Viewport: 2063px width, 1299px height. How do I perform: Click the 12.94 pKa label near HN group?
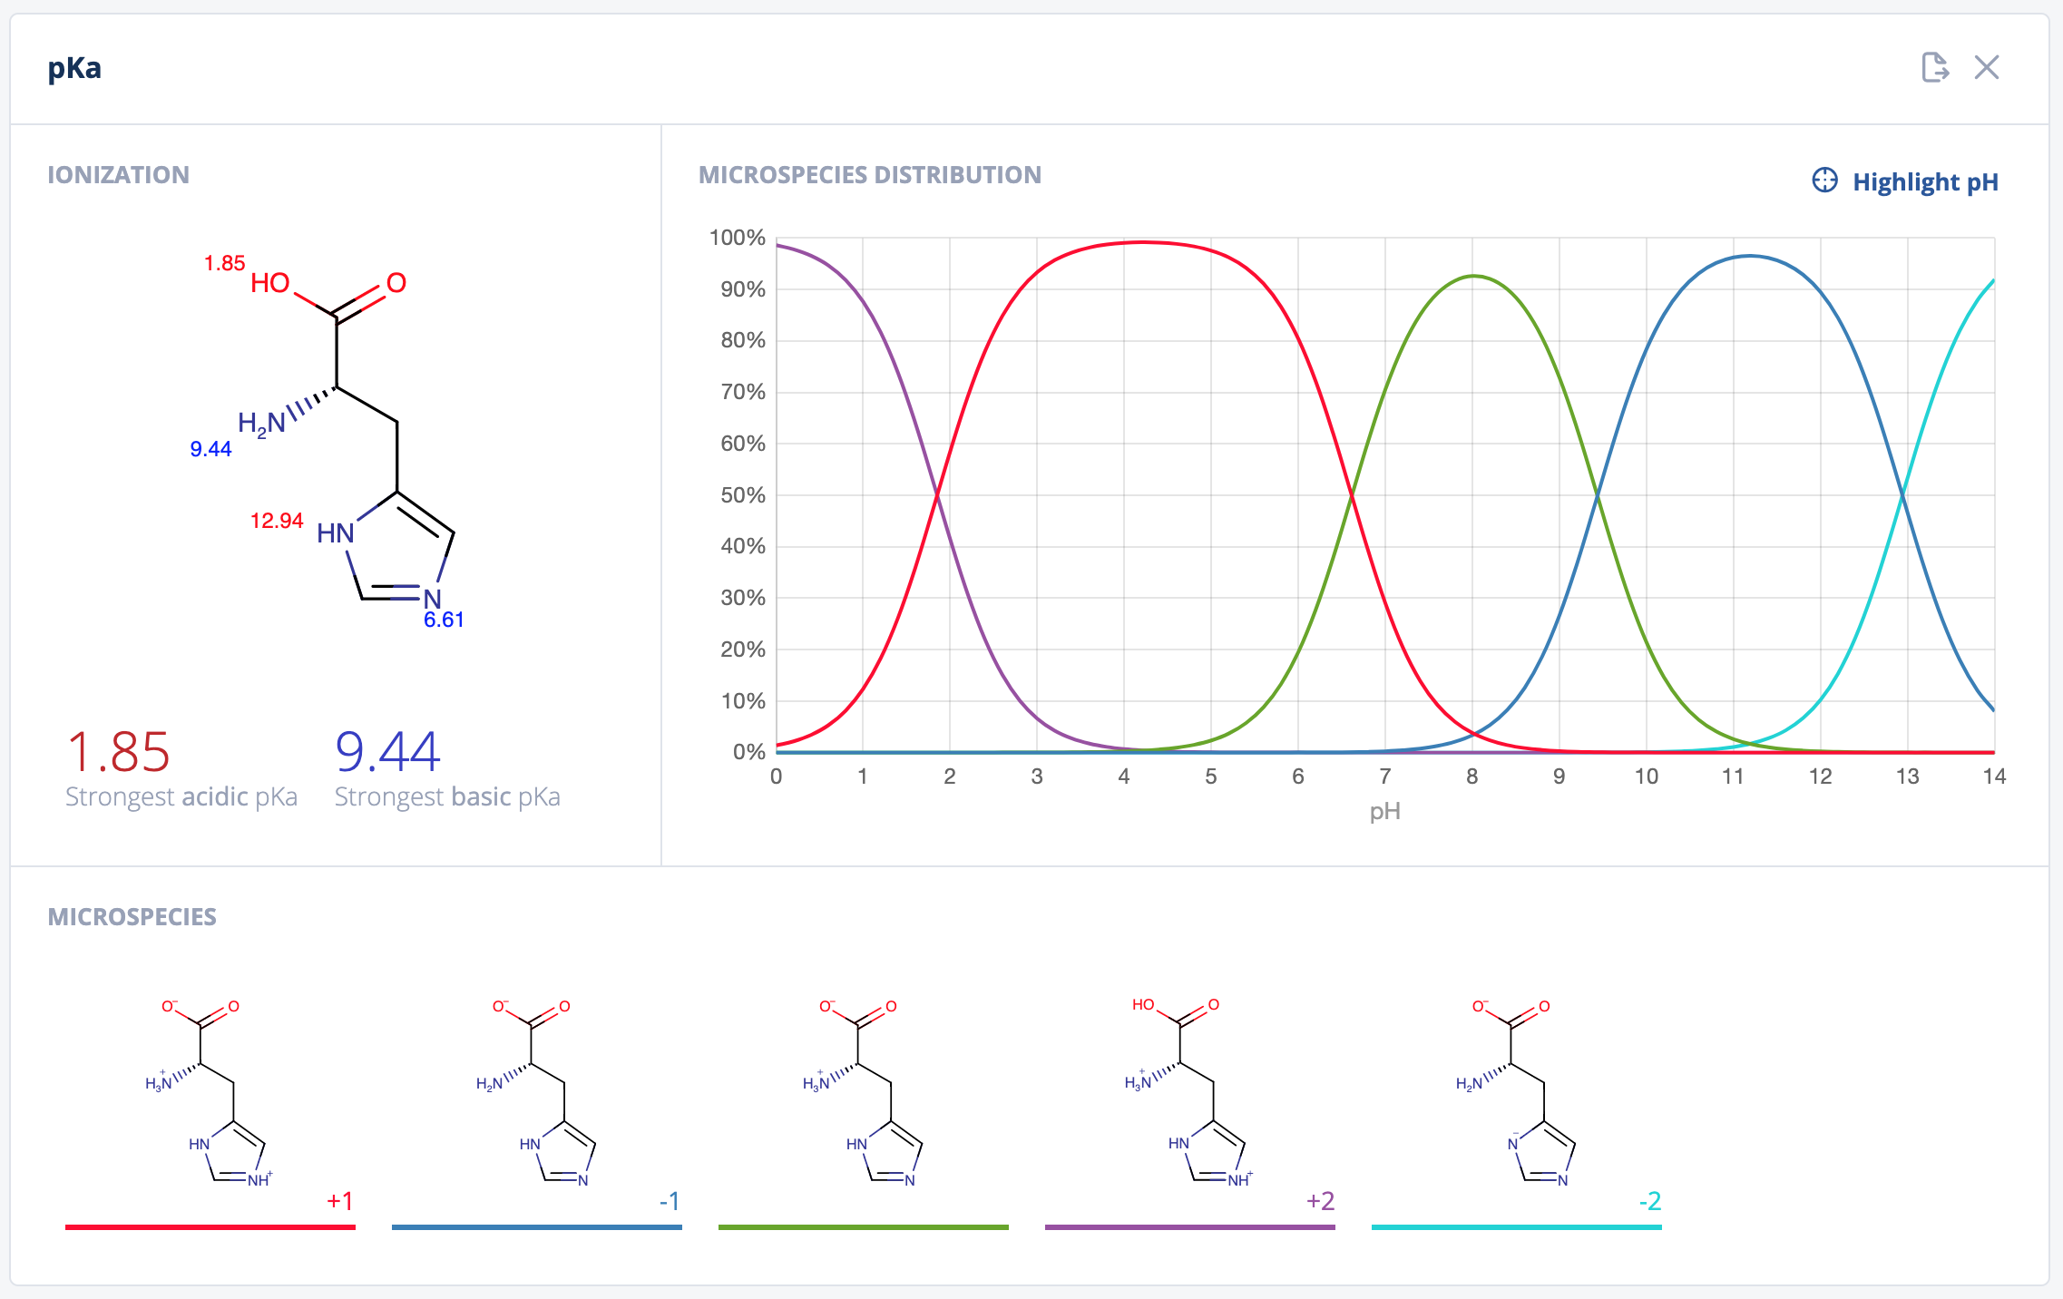tap(277, 521)
